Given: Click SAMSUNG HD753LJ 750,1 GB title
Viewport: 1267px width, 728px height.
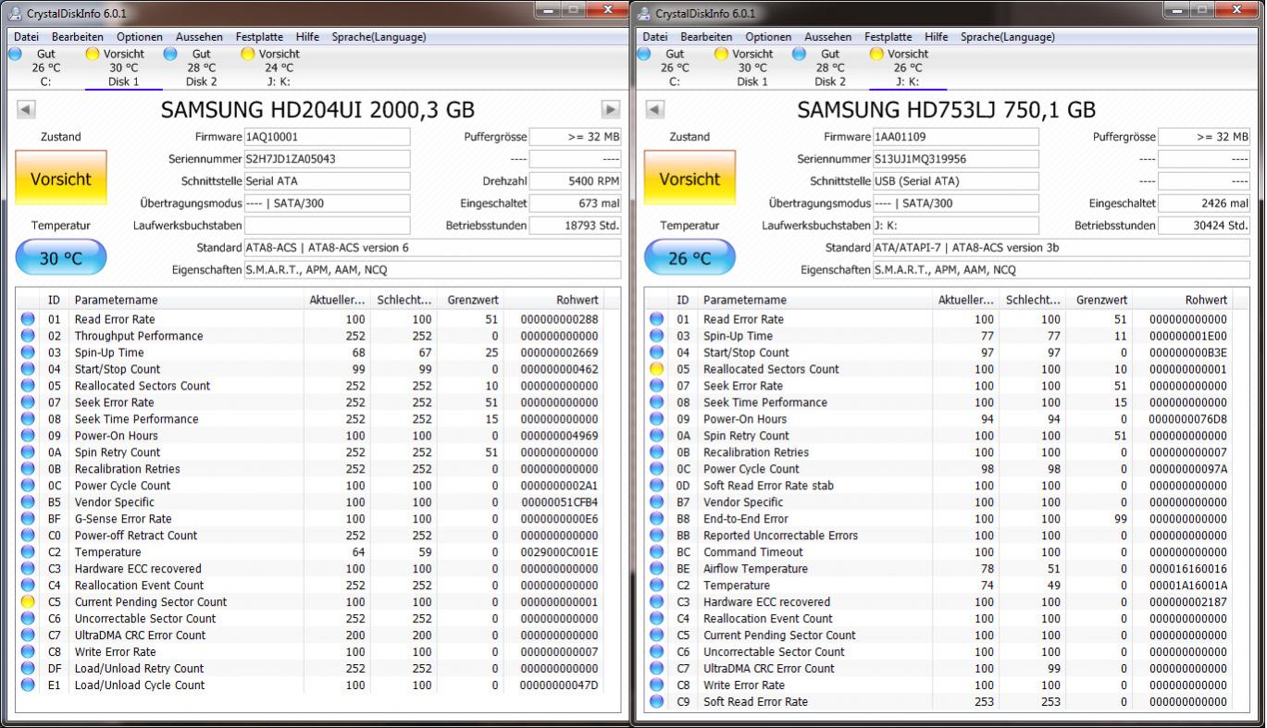Looking at the screenshot, I should click(x=946, y=110).
